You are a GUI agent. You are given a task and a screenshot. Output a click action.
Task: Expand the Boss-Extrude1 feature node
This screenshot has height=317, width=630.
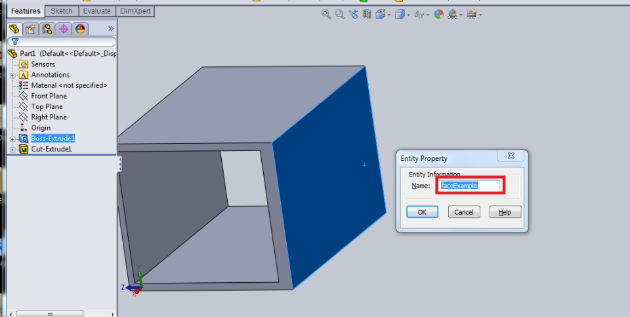(12, 139)
